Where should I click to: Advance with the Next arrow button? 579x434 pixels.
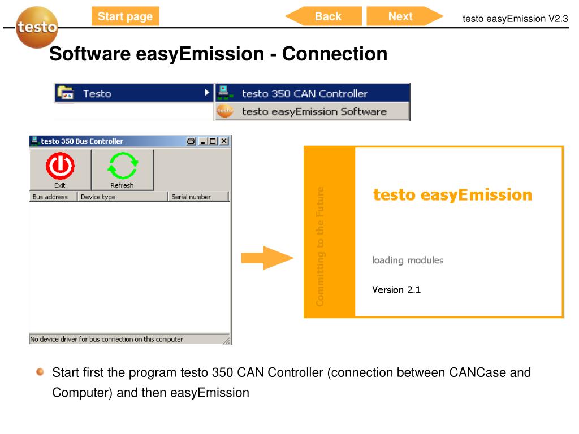405,16
